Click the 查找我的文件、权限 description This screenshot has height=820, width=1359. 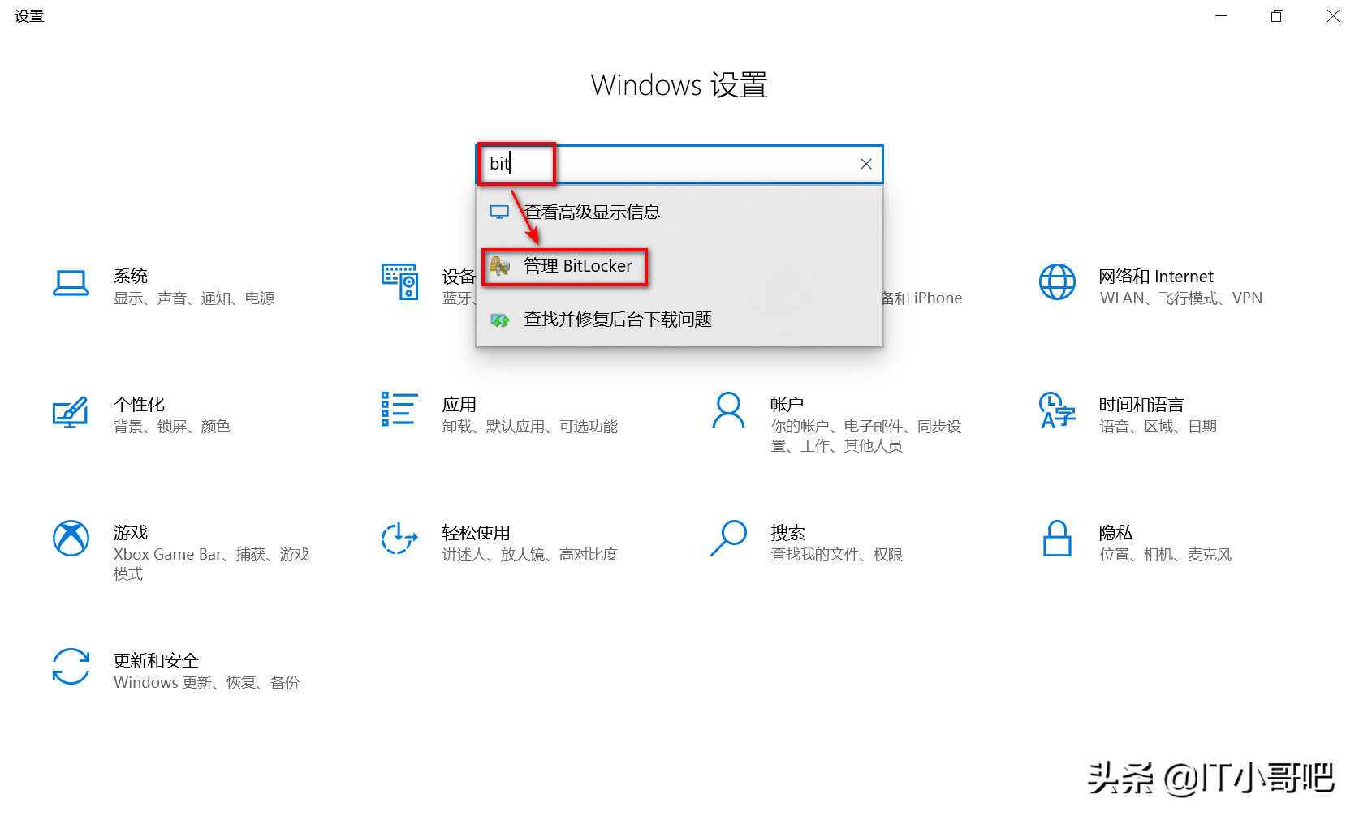pos(837,555)
